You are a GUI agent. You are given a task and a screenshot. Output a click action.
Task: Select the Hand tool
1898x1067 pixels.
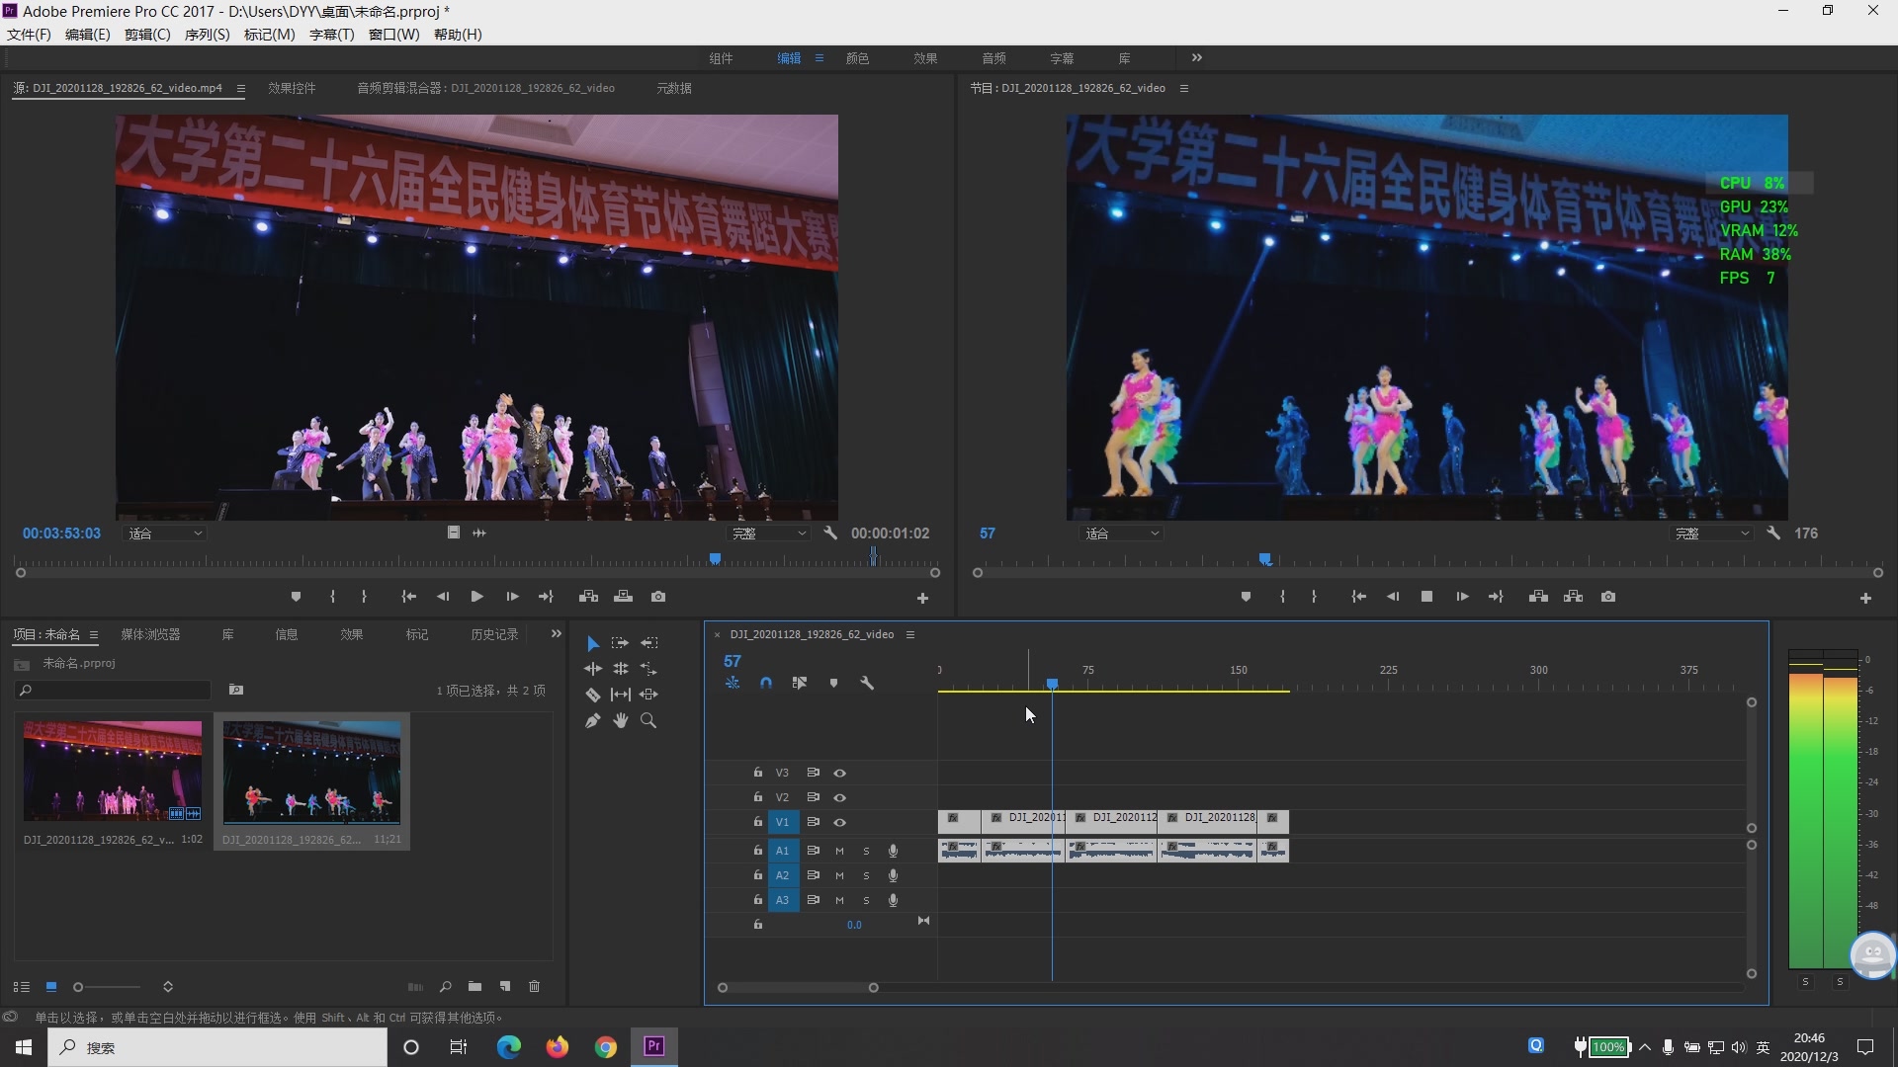coord(621,720)
